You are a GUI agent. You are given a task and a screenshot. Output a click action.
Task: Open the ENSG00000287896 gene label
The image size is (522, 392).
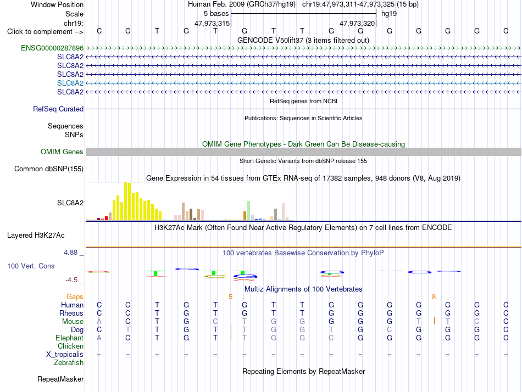click(52, 48)
